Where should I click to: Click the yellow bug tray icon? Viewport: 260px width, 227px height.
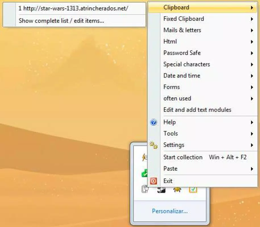click(x=177, y=190)
